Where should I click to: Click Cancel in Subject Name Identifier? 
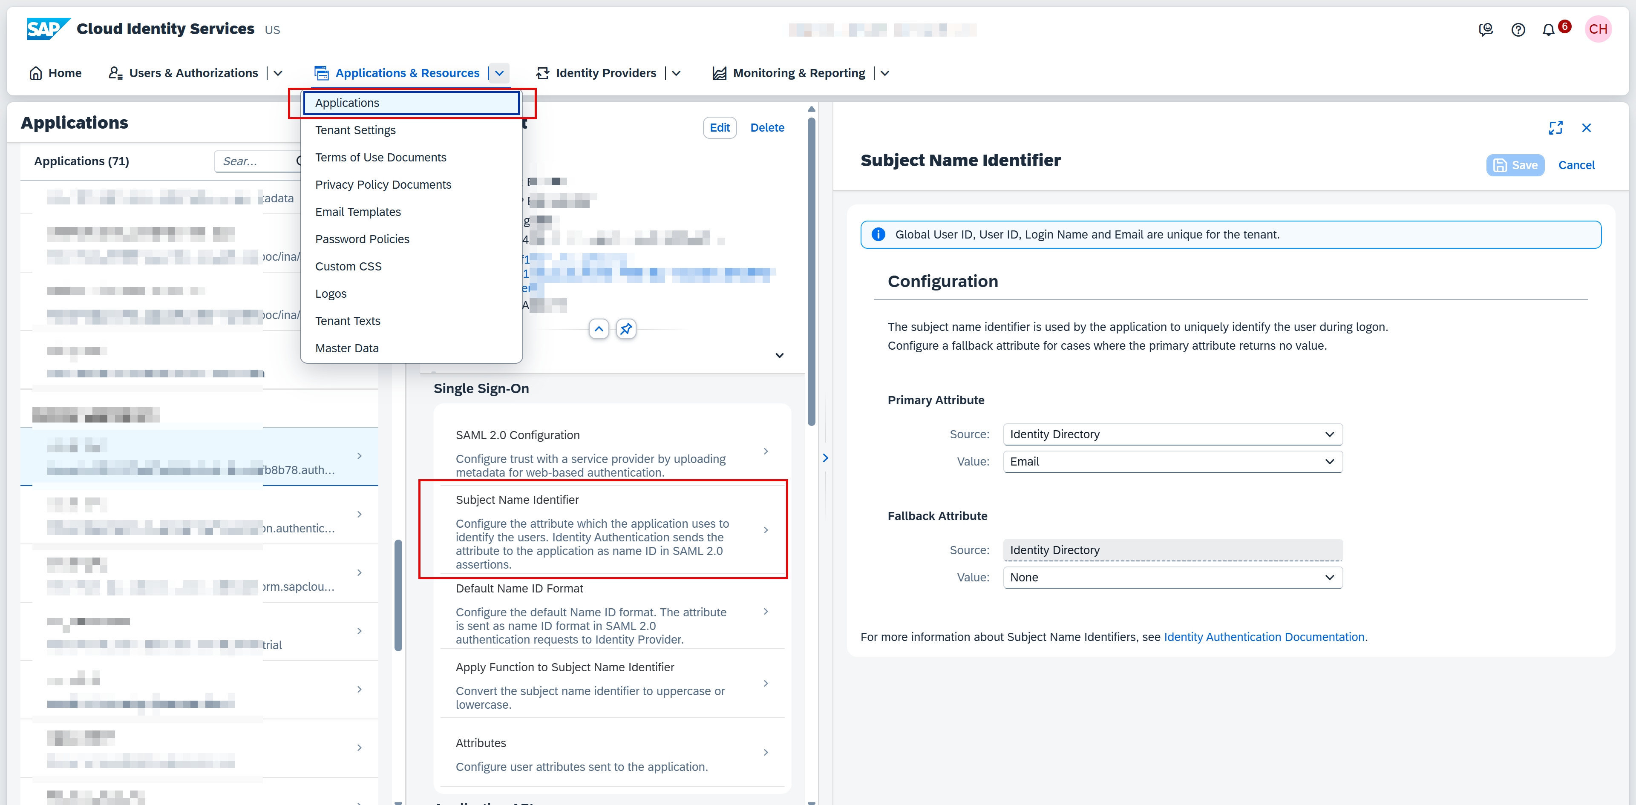pos(1576,165)
